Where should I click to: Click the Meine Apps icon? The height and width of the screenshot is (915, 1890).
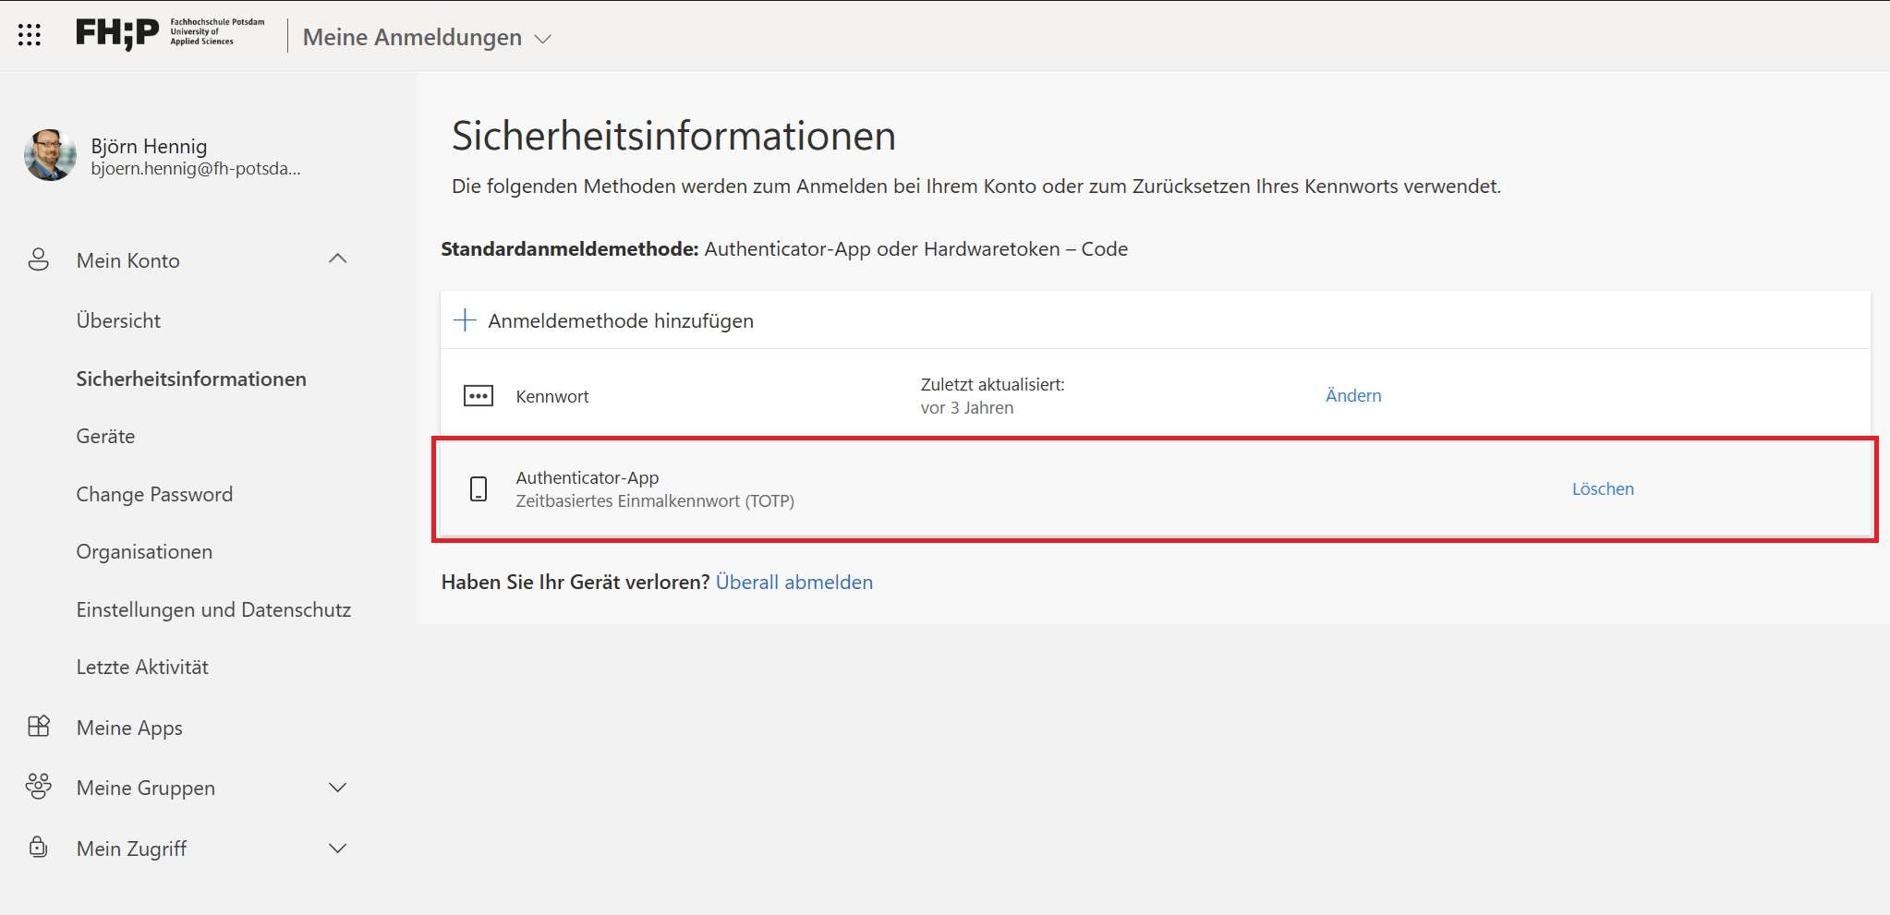[x=38, y=727]
